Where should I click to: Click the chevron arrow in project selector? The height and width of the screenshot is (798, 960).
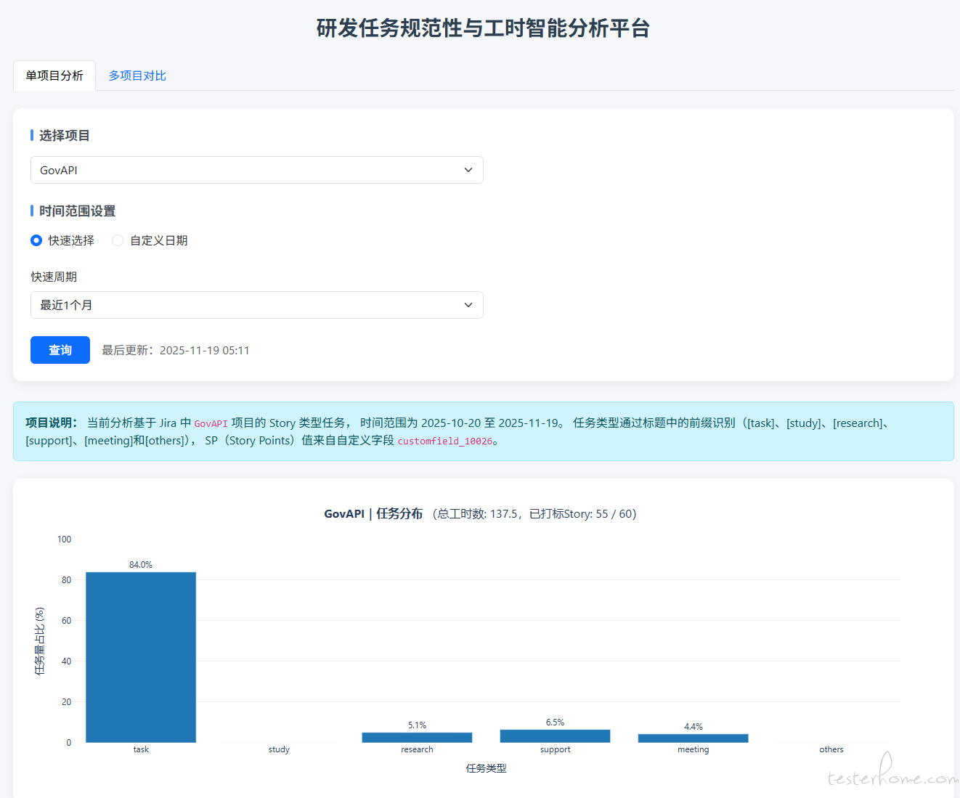tap(468, 170)
